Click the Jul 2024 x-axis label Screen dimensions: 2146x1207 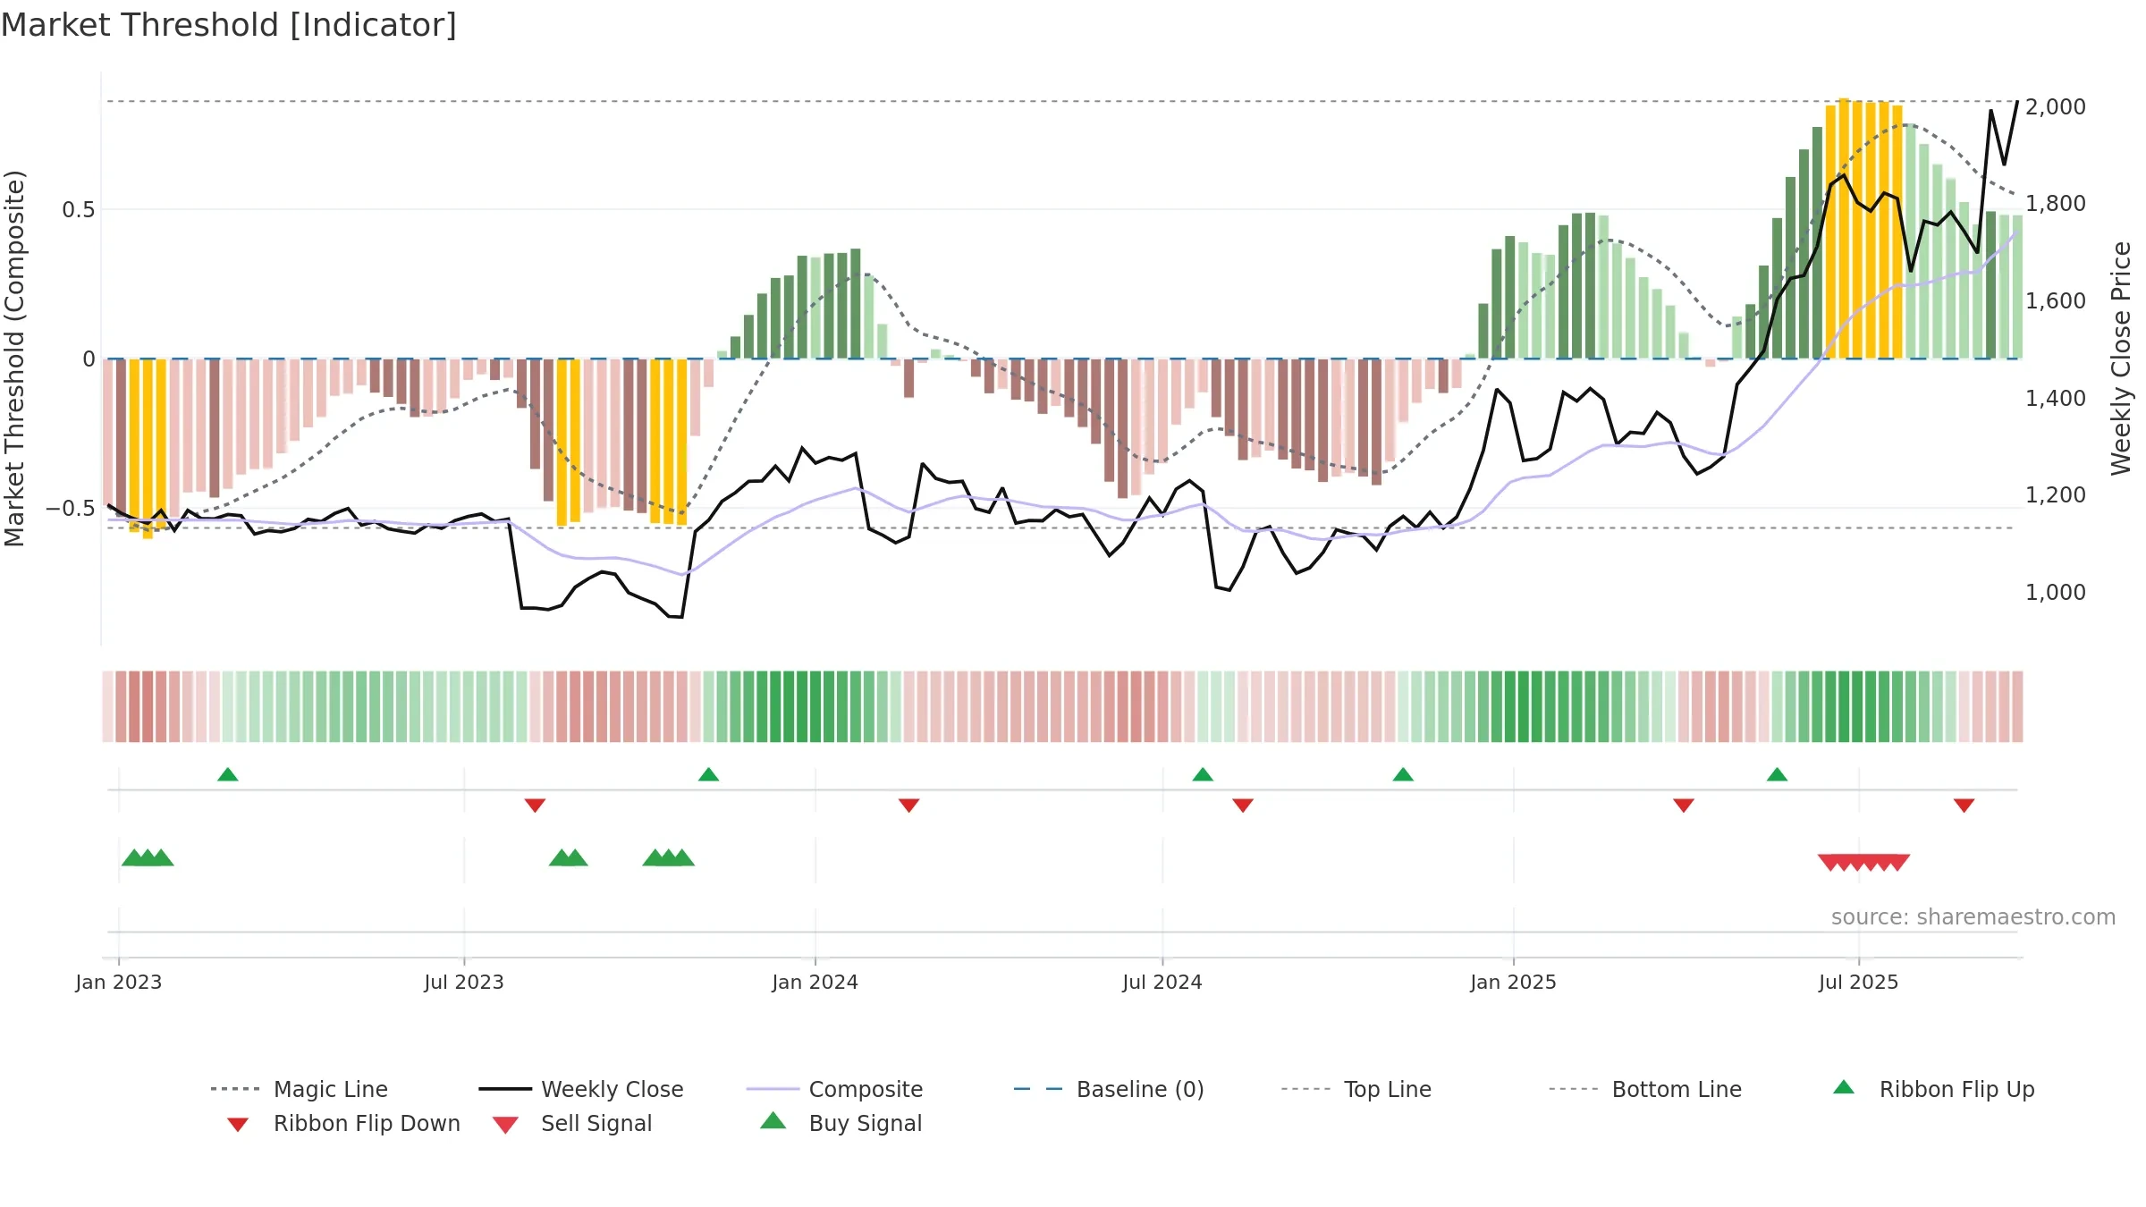click(x=1162, y=982)
